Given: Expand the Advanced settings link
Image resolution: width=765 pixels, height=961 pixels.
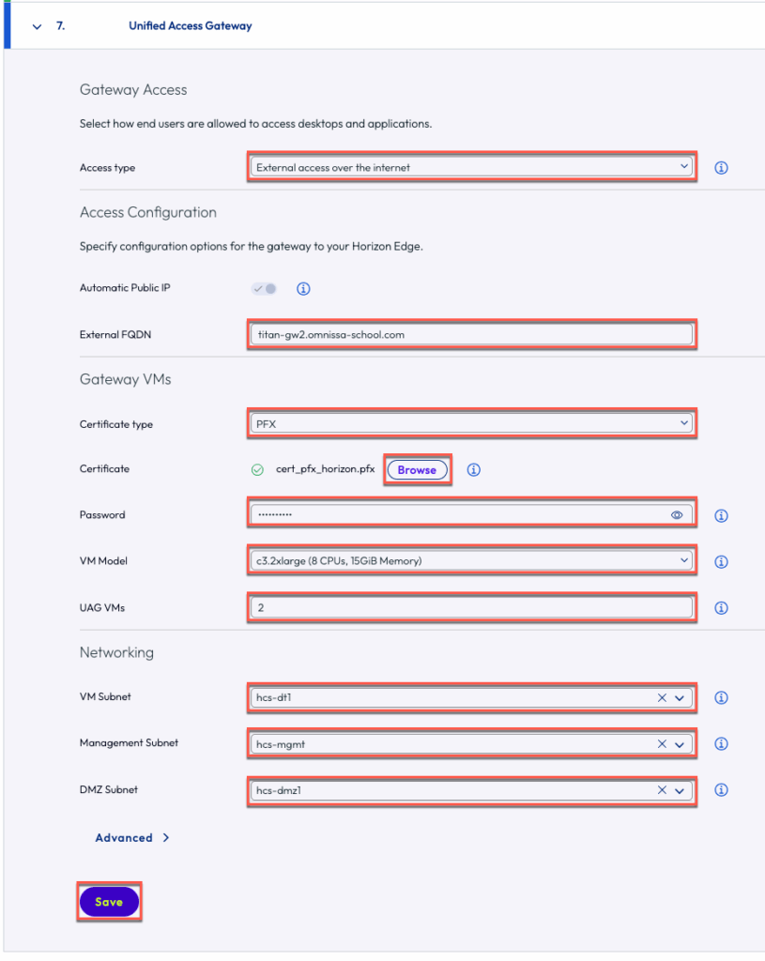Looking at the screenshot, I should coord(131,838).
